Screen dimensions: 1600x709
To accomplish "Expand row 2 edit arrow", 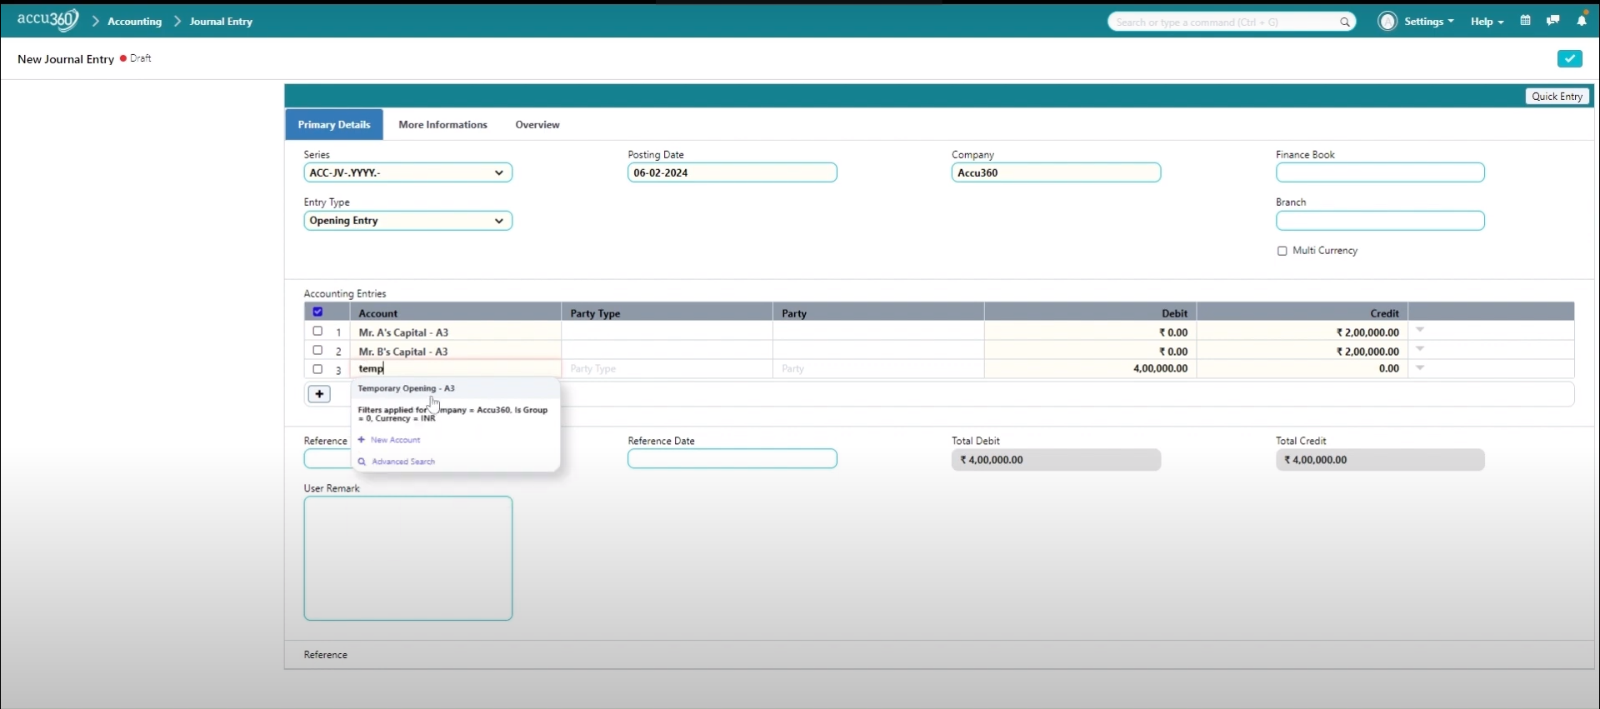I will tap(1420, 349).
